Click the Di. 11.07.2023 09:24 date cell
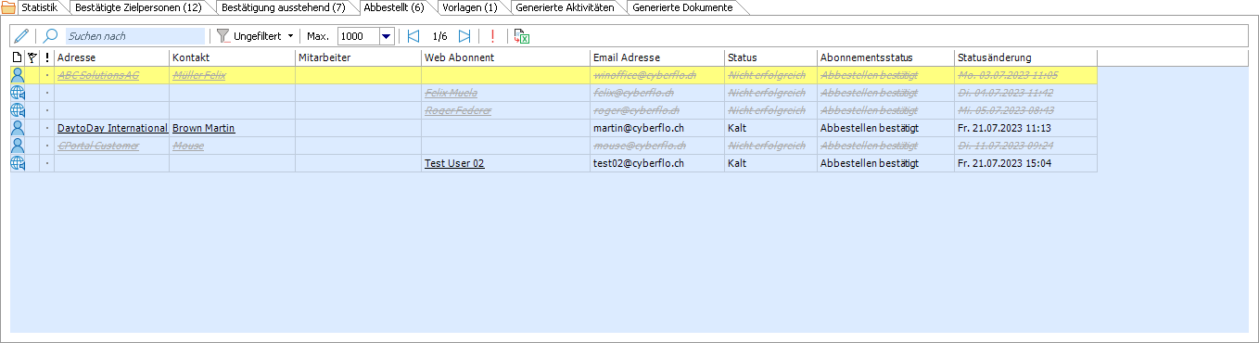Viewport: 1259px width, 343px height. pos(1024,146)
